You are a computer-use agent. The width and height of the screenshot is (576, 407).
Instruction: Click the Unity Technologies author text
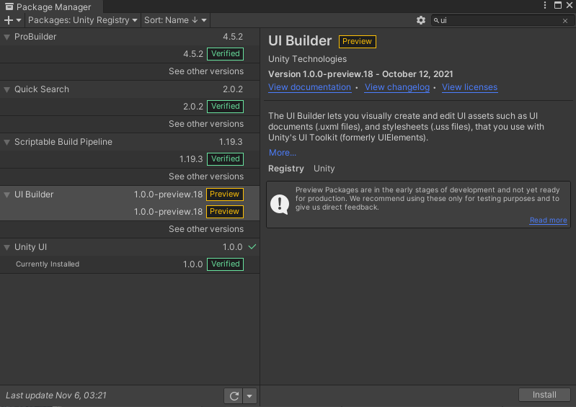coord(307,59)
